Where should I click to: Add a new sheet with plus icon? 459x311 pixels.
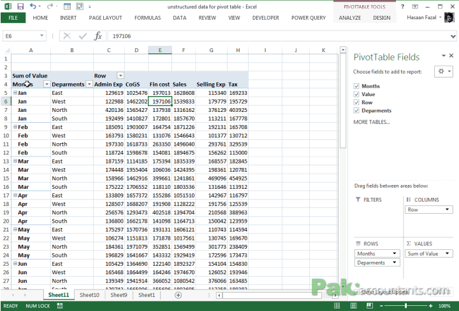(178, 295)
